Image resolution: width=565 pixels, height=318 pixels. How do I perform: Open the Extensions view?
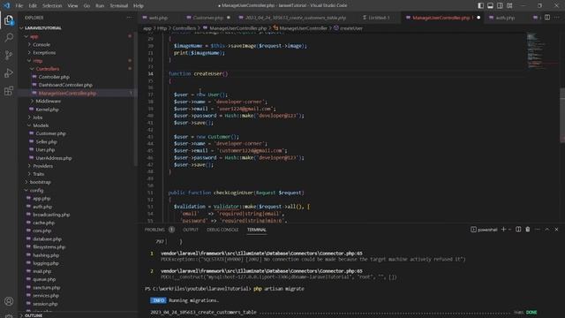pos(9,90)
